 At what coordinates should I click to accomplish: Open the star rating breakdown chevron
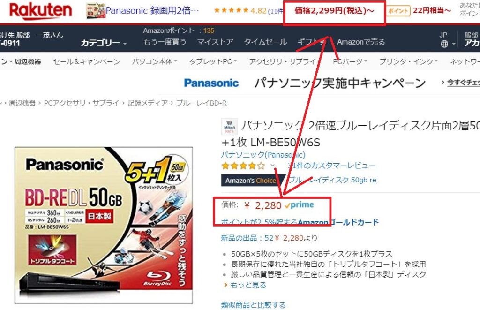(273, 166)
